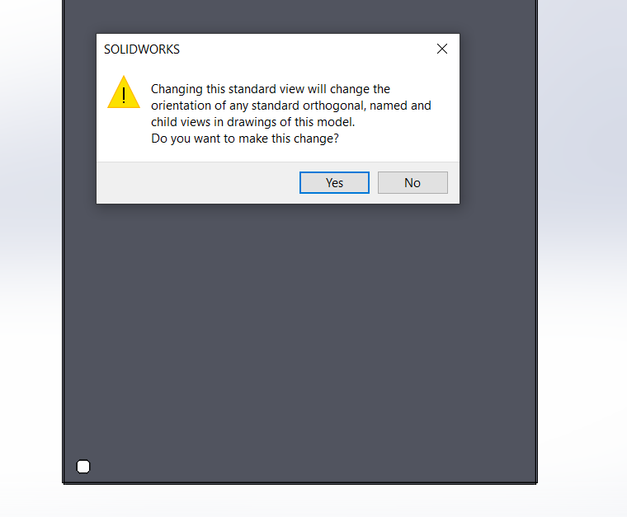This screenshot has width=627, height=517.
Task: Click the "orientation of any standard orthogonal" line
Action: 291,106
